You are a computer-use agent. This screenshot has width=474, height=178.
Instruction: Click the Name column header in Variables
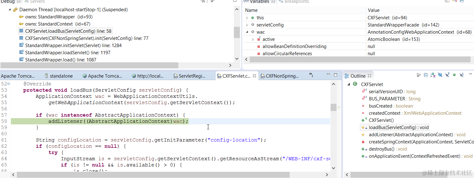coord(304,10)
